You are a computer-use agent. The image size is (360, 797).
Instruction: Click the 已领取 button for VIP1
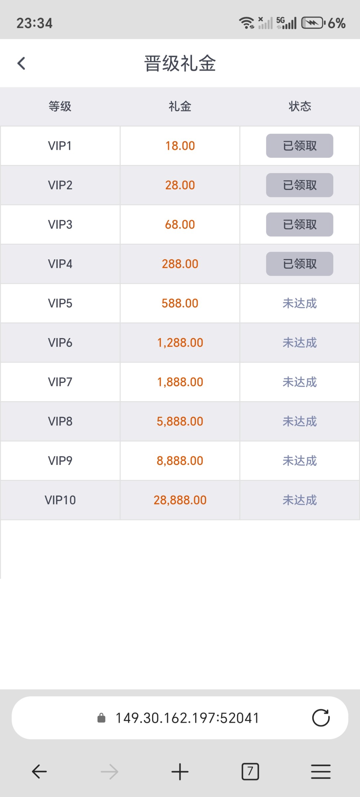pyautogui.click(x=299, y=146)
